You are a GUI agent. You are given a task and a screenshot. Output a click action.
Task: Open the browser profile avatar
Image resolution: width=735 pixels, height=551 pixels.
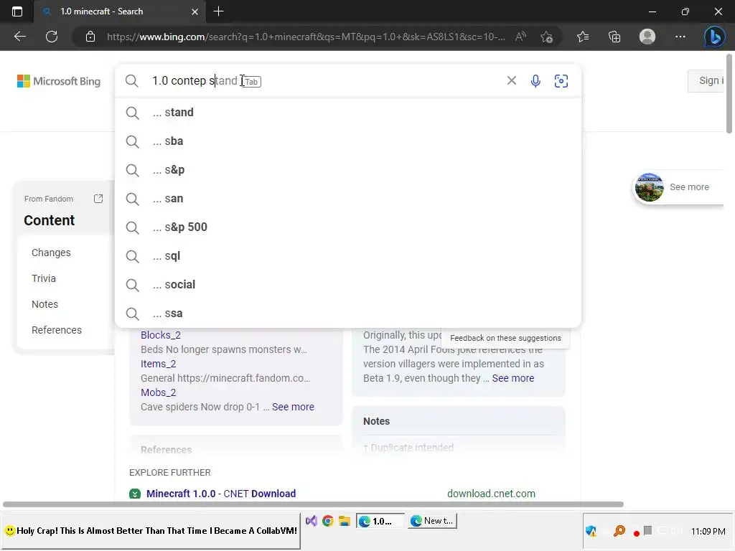[647, 37]
